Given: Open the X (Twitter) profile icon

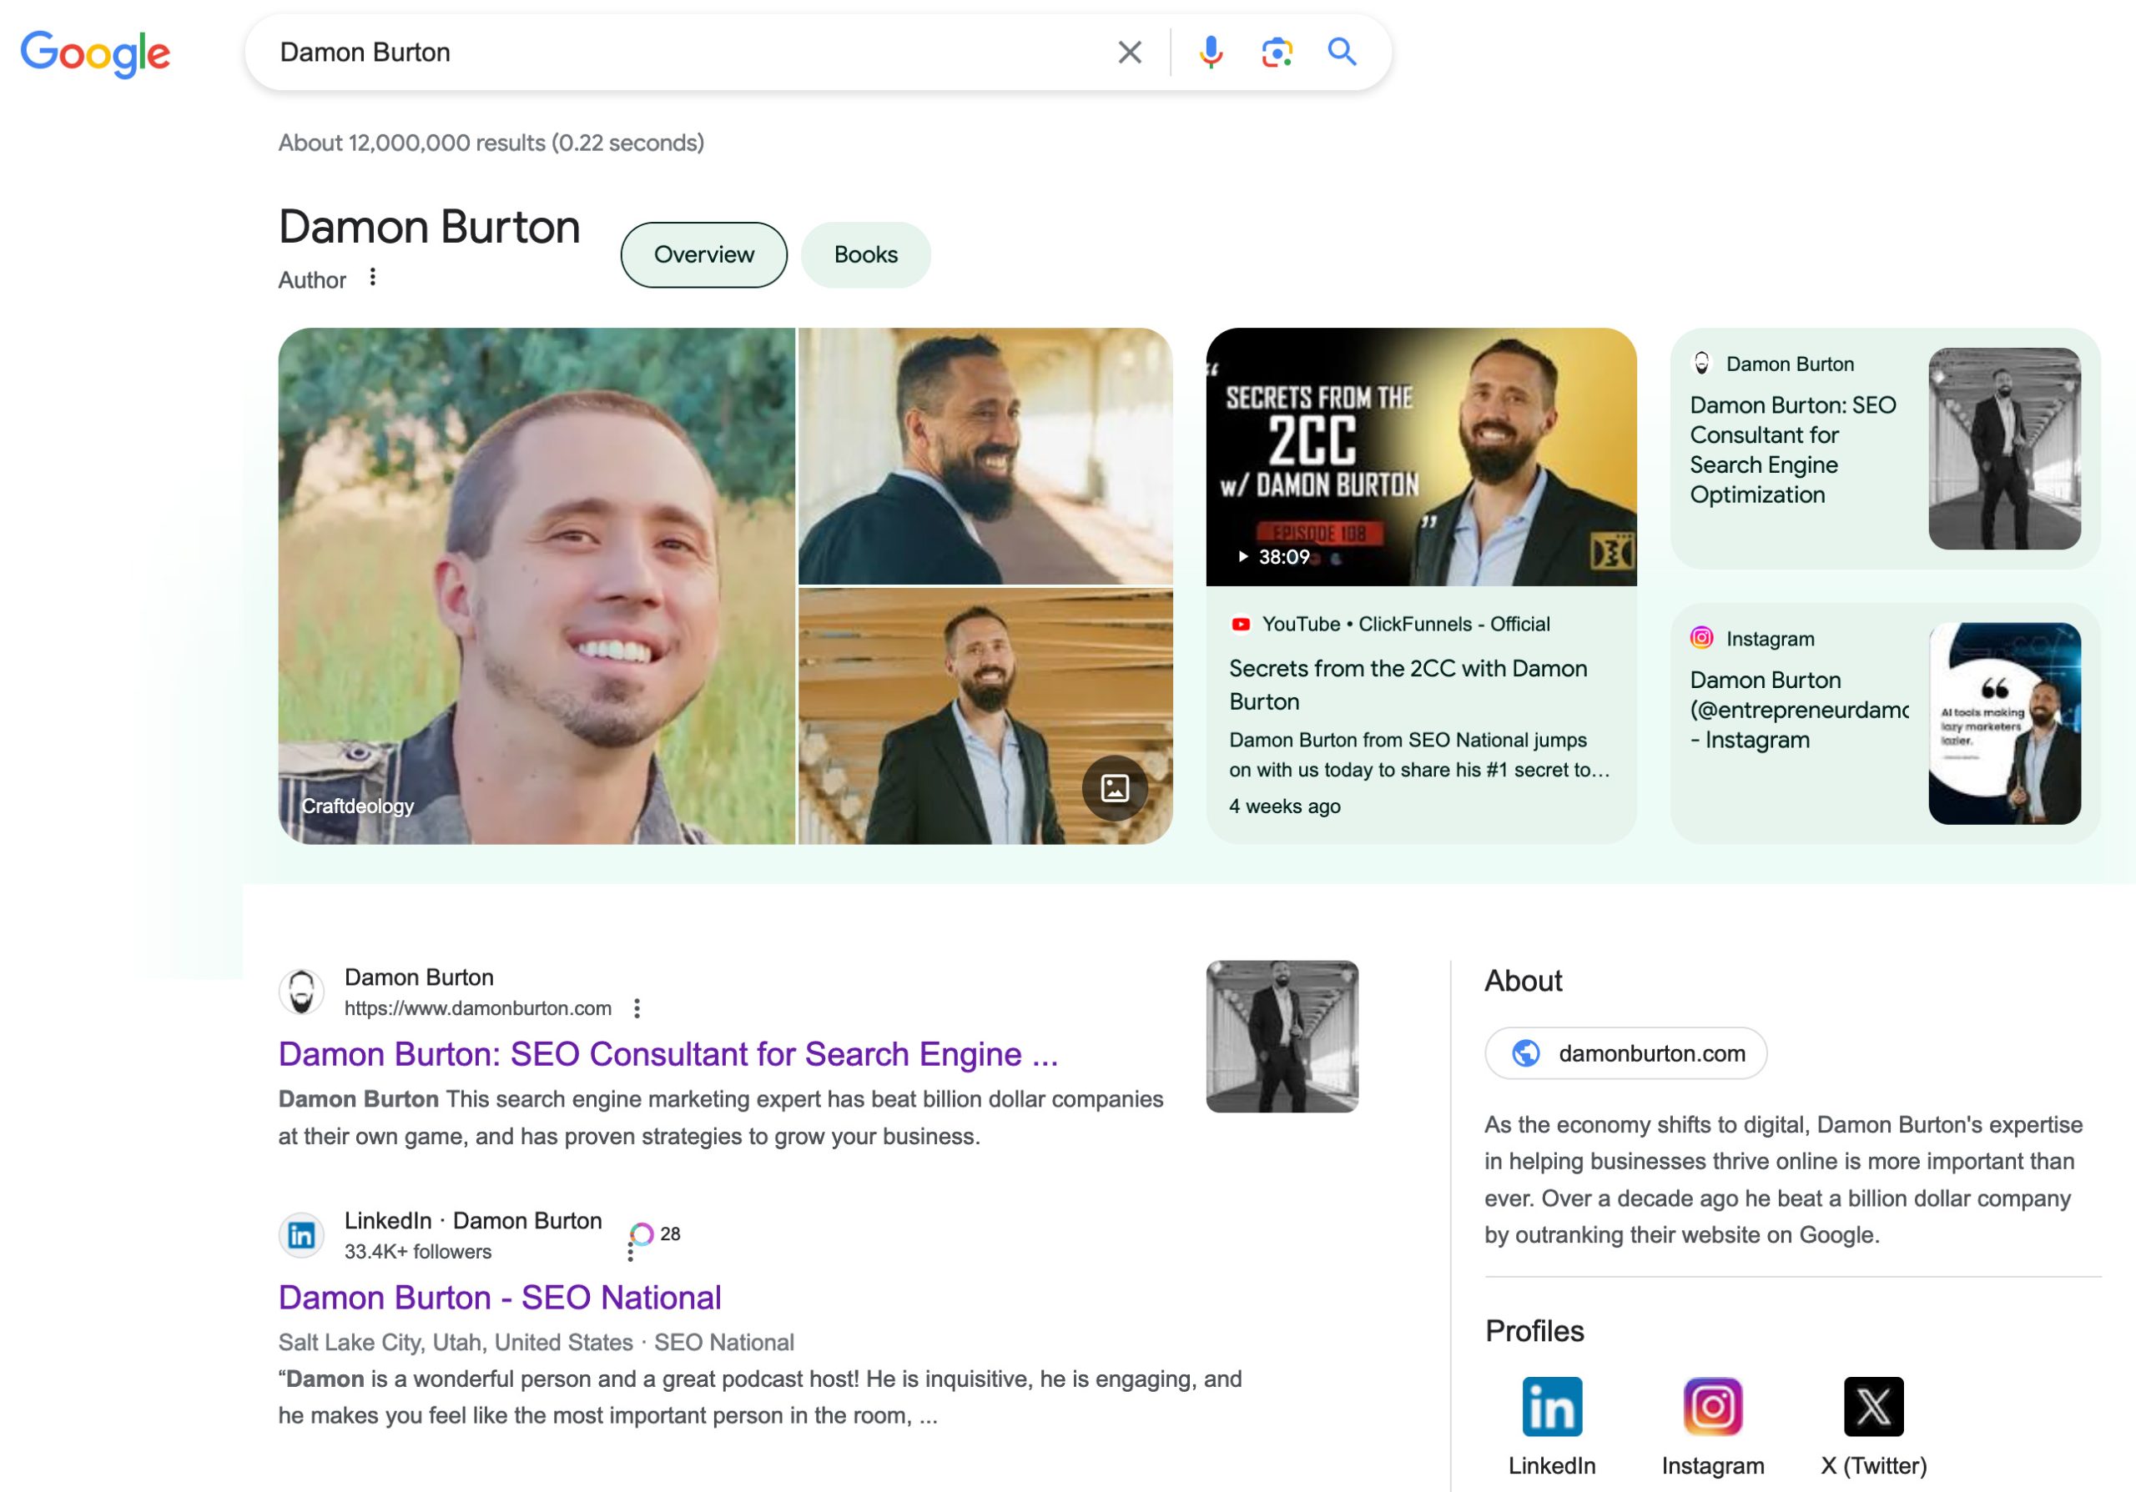Looking at the screenshot, I should (1874, 1406).
